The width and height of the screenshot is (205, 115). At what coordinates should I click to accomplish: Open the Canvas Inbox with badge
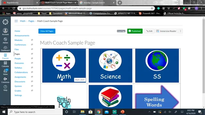[x=5, y=72]
